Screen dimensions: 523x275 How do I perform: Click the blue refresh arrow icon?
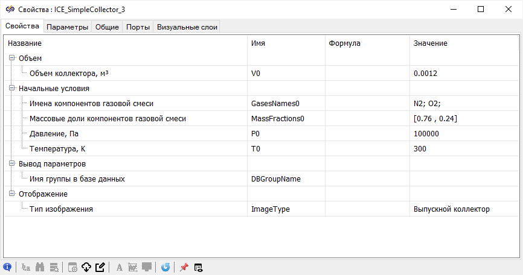[165, 267]
